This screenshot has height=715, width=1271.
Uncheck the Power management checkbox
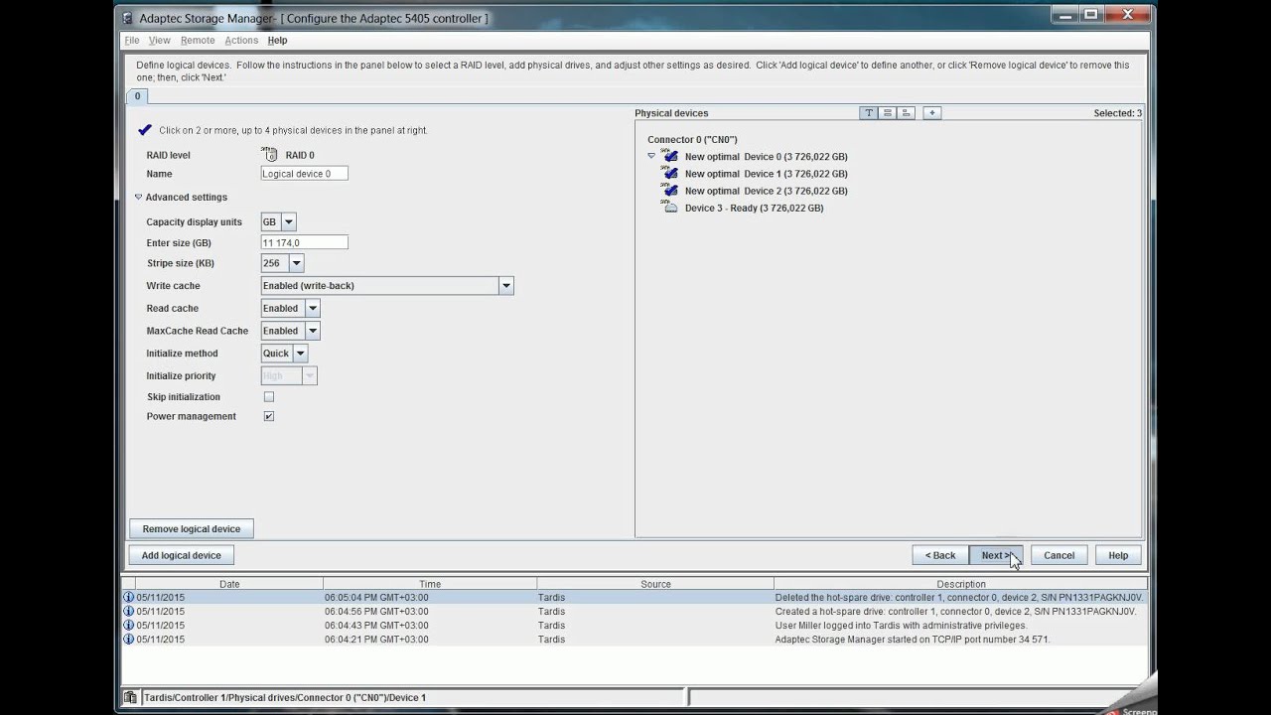click(268, 416)
